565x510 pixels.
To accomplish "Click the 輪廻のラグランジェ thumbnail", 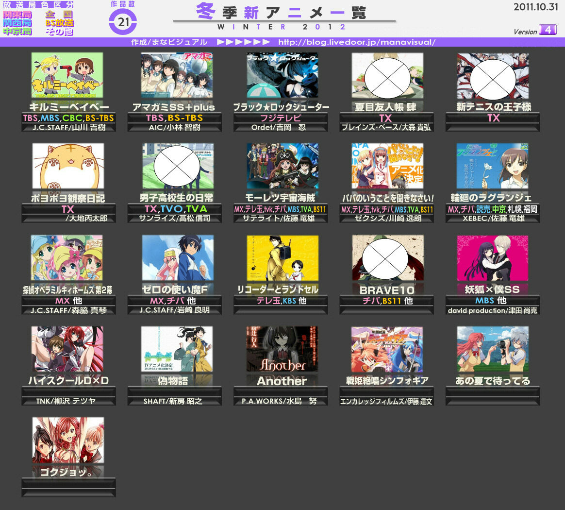I will [x=492, y=166].
